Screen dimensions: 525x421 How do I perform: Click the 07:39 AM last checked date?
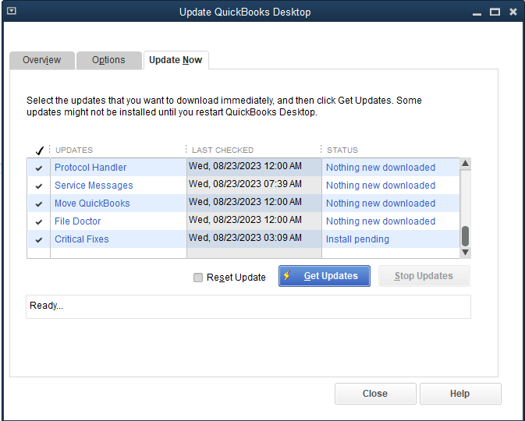click(245, 184)
